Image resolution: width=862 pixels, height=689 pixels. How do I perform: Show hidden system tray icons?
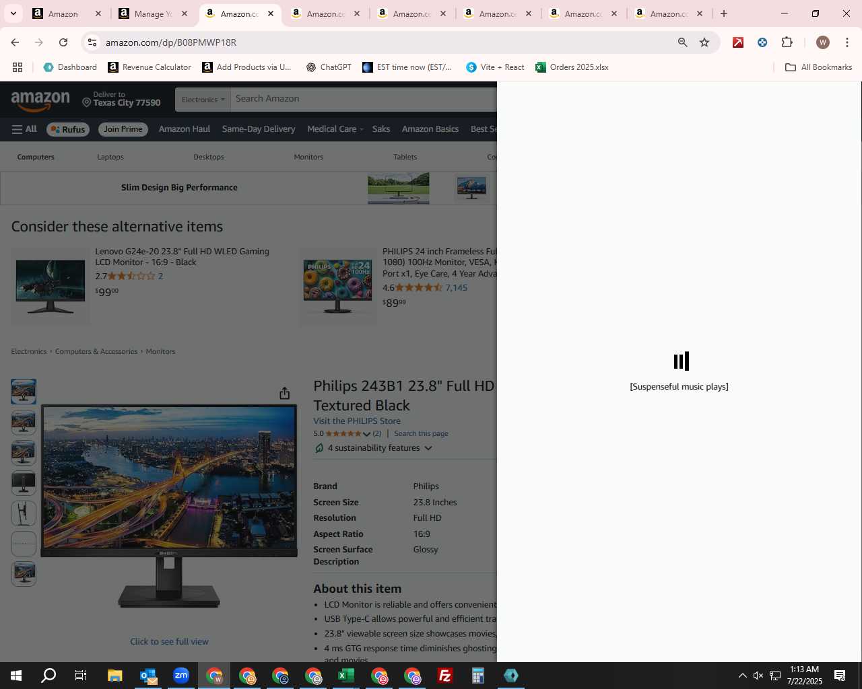[x=742, y=676]
